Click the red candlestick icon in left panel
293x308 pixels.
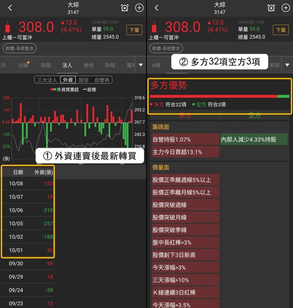pyautogui.click(x=8, y=27)
